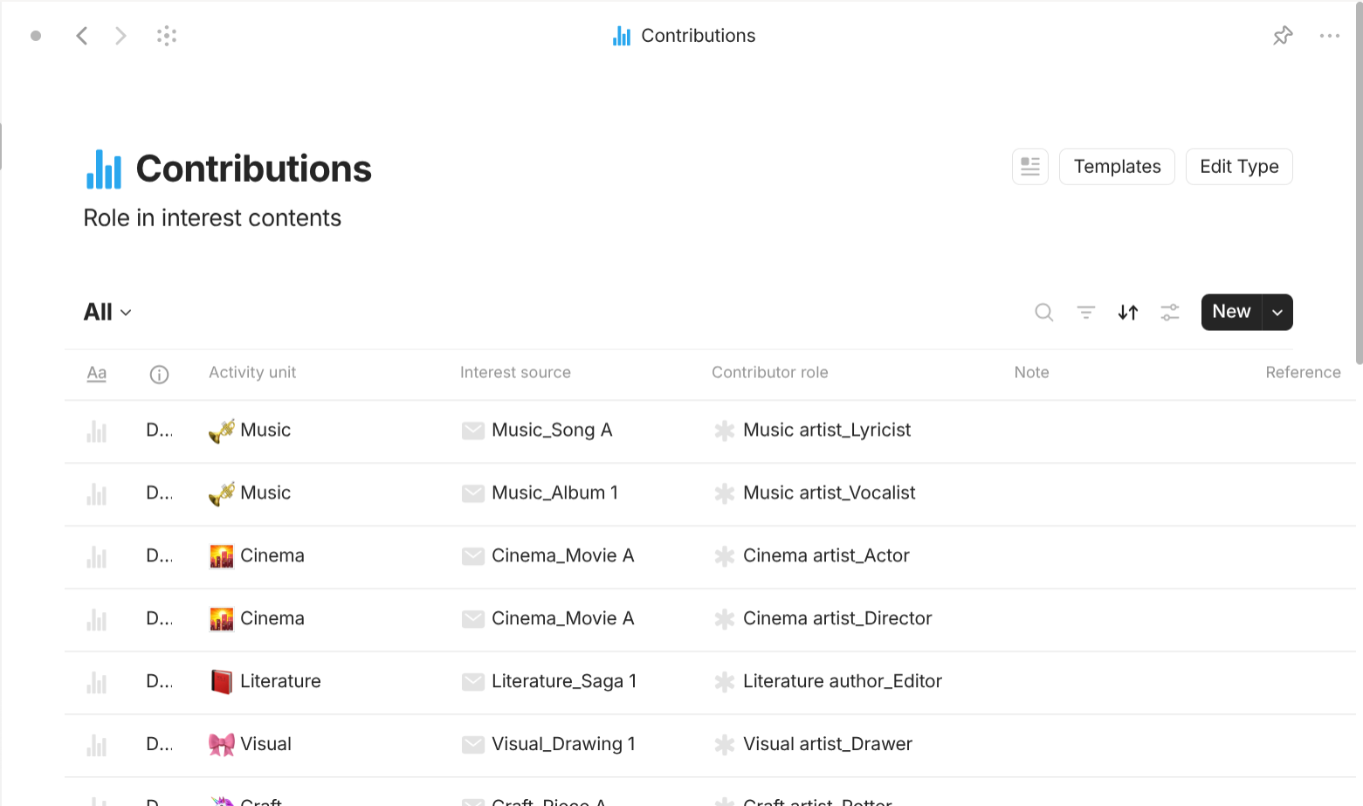This screenshot has height=806, width=1363.
Task: Click the trumpet icon on the Music_Song A row
Action: (221, 430)
